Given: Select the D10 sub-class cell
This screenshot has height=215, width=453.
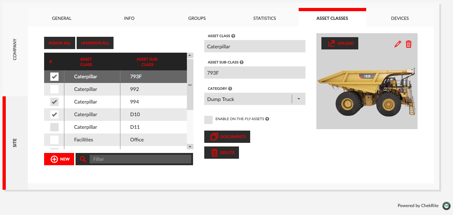Looking at the screenshot, I should (x=154, y=114).
